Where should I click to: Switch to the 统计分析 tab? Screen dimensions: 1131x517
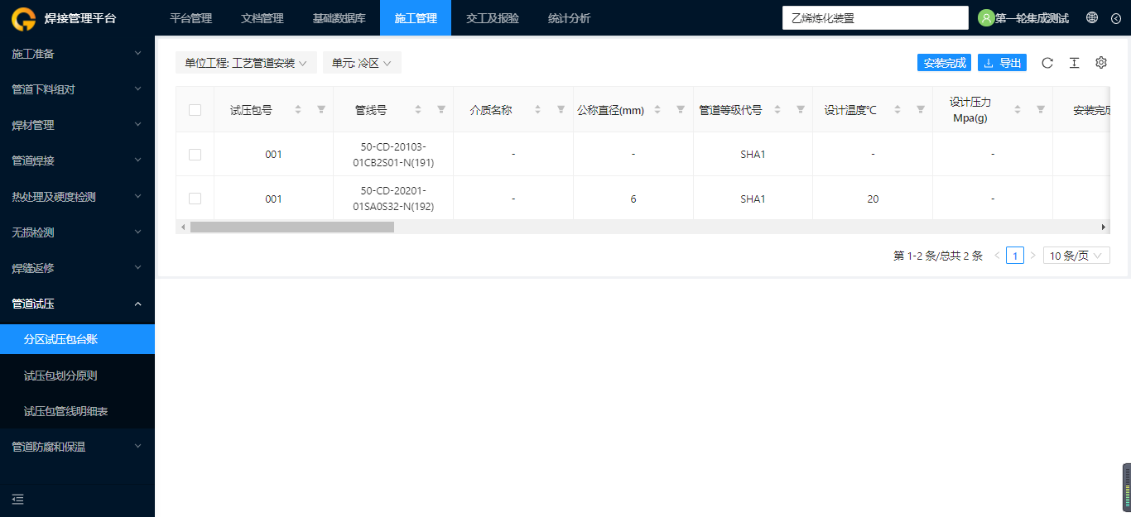pos(569,18)
